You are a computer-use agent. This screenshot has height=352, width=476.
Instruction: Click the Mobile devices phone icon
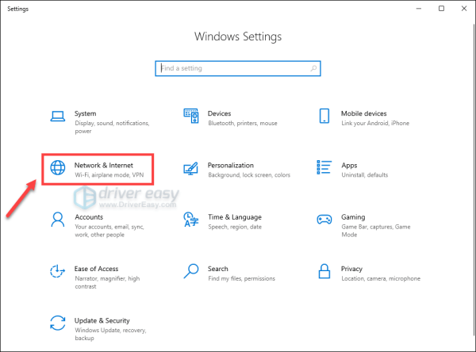pyautogui.click(x=324, y=117)
